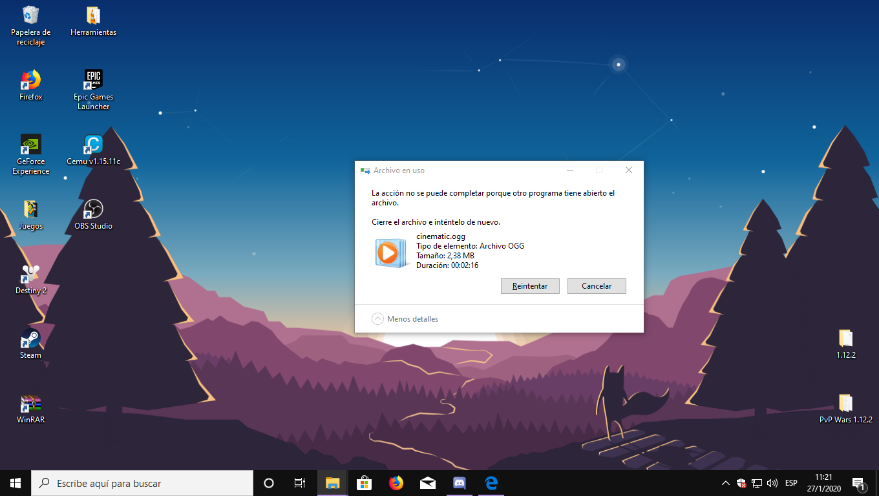Show hidden tray icons chevron

(x=726, y=483)
